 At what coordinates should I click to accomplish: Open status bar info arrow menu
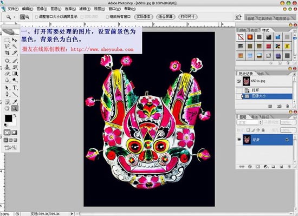(x=72, y=214)
